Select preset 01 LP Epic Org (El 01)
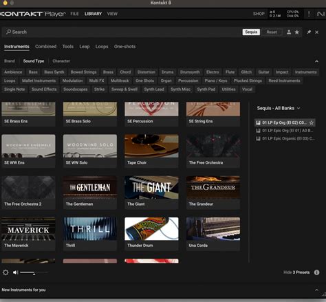326x302 pixels. coord(285,131)
